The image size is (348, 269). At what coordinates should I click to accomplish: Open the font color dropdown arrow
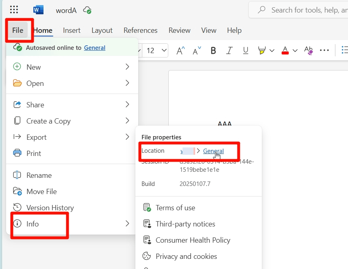(x=295, y=50)
